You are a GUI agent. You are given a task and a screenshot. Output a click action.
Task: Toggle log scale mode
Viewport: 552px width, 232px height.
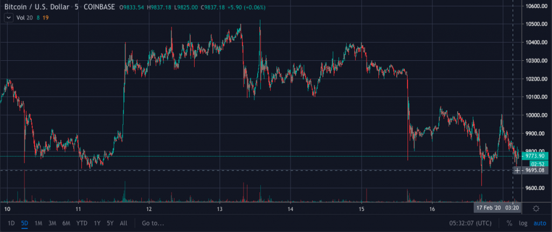[x=523, y=223]
